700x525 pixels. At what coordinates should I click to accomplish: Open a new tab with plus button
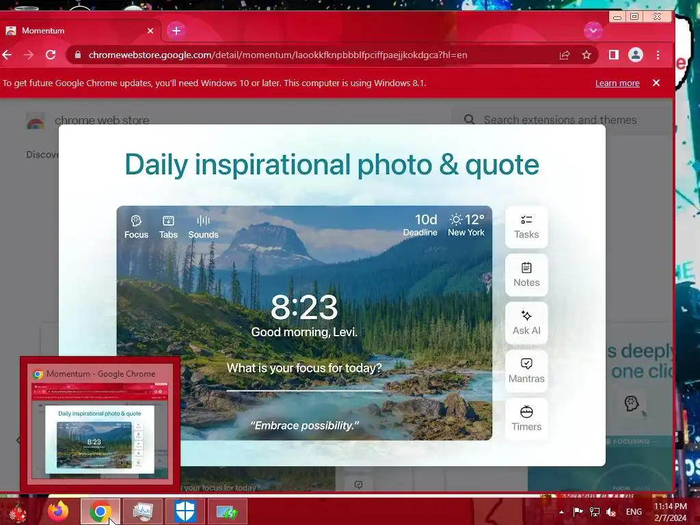pyautogui.click(x=176, y=30)
